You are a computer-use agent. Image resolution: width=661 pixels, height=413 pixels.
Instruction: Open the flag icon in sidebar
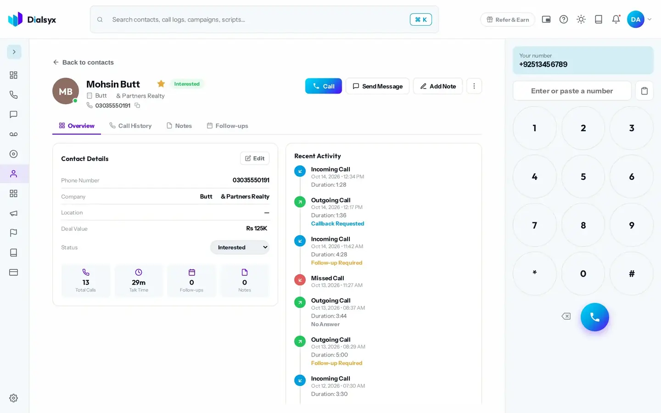coord(14,233)
